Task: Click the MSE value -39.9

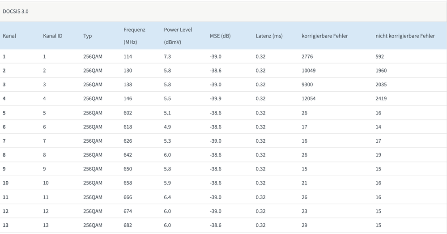Action: point(216,98)
